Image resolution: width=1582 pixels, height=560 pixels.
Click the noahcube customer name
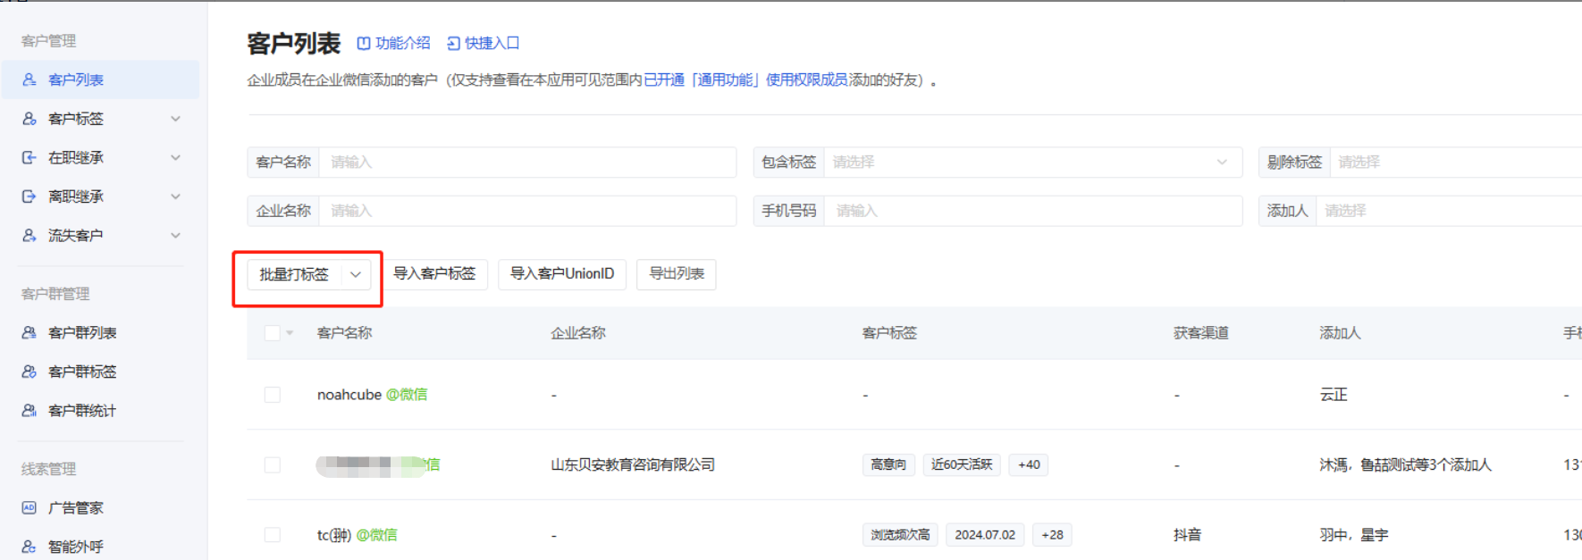tap(349, 395)
